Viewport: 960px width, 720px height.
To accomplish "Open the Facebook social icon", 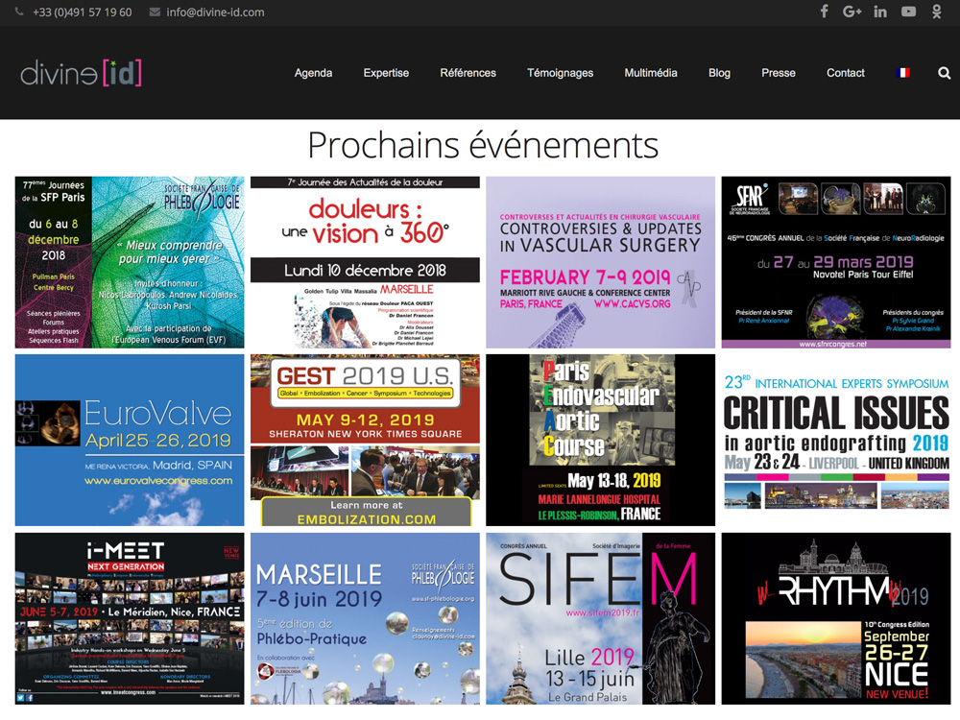I will (x=824, y=12).
